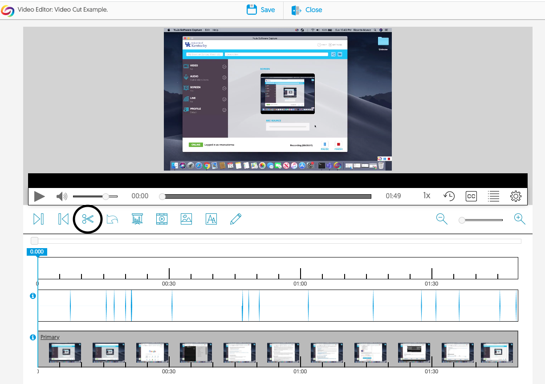The height and width of the screenshot is (384, 545).
Task: Open the transcript list icon
Action: coord(493,196)
